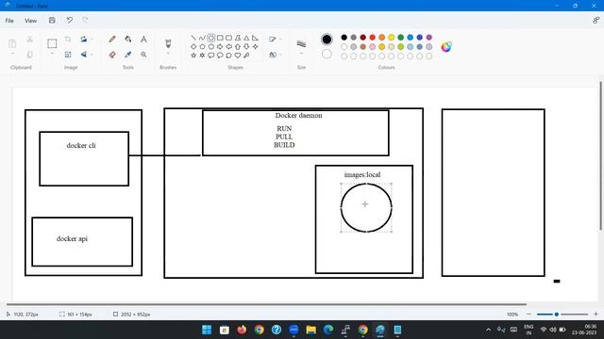
Task: Open File Explorer from the taskbar
Action: (x=310, y=330)
